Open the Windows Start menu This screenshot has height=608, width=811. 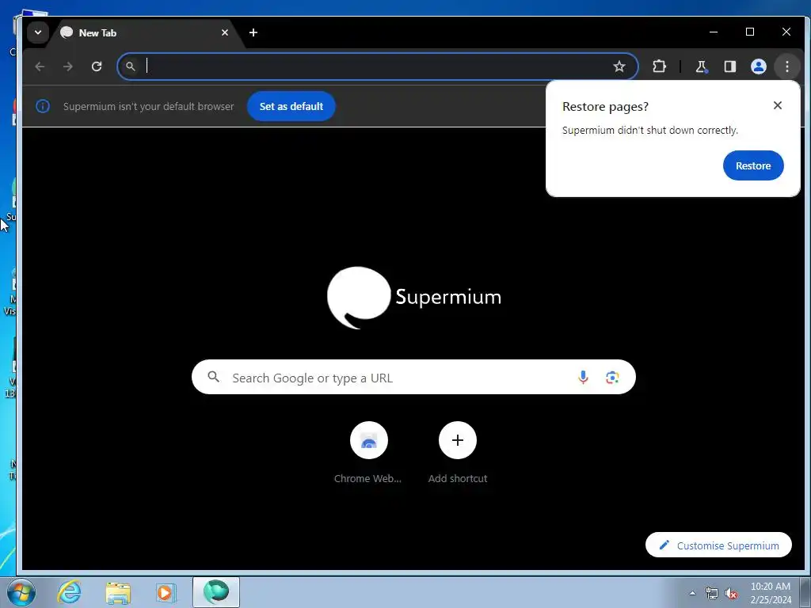point(21,592)
